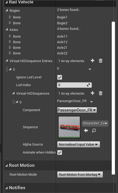Toggle Animate when Hidden checkbox
This screenshot has width=118, height=193.
click(x=60, y=152)
